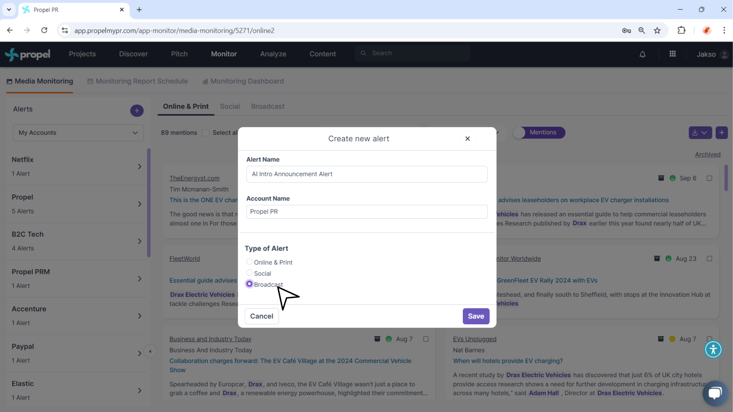Image resolution: width=733 pixels, height=412 pixels.
Task: Expand the Netflix alerts group
Action: coord(140,167)
